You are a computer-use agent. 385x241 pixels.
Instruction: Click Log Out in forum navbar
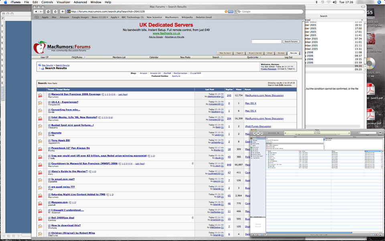point(288,57)
